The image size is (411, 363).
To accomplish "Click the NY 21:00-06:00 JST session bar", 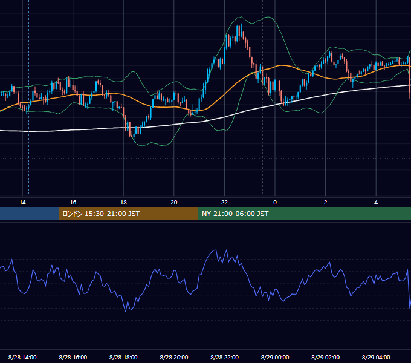I will point(304,214).
